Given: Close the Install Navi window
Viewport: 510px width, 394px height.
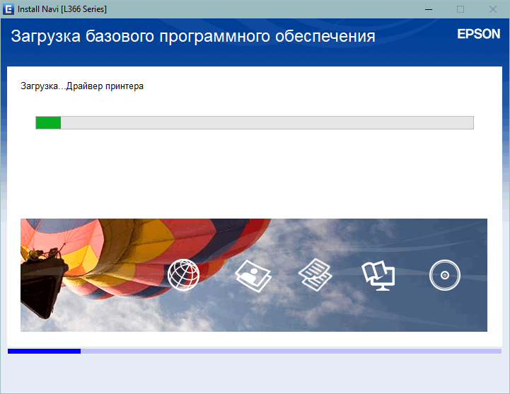Looking at the screenshot, I should coord(493,9).
